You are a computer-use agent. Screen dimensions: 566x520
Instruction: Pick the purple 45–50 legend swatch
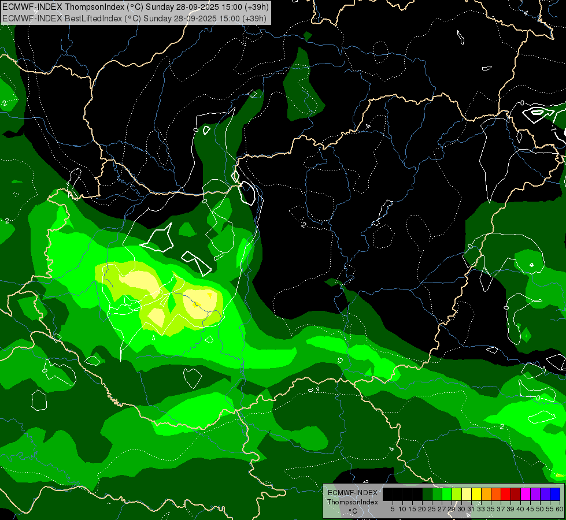(535, 494)
